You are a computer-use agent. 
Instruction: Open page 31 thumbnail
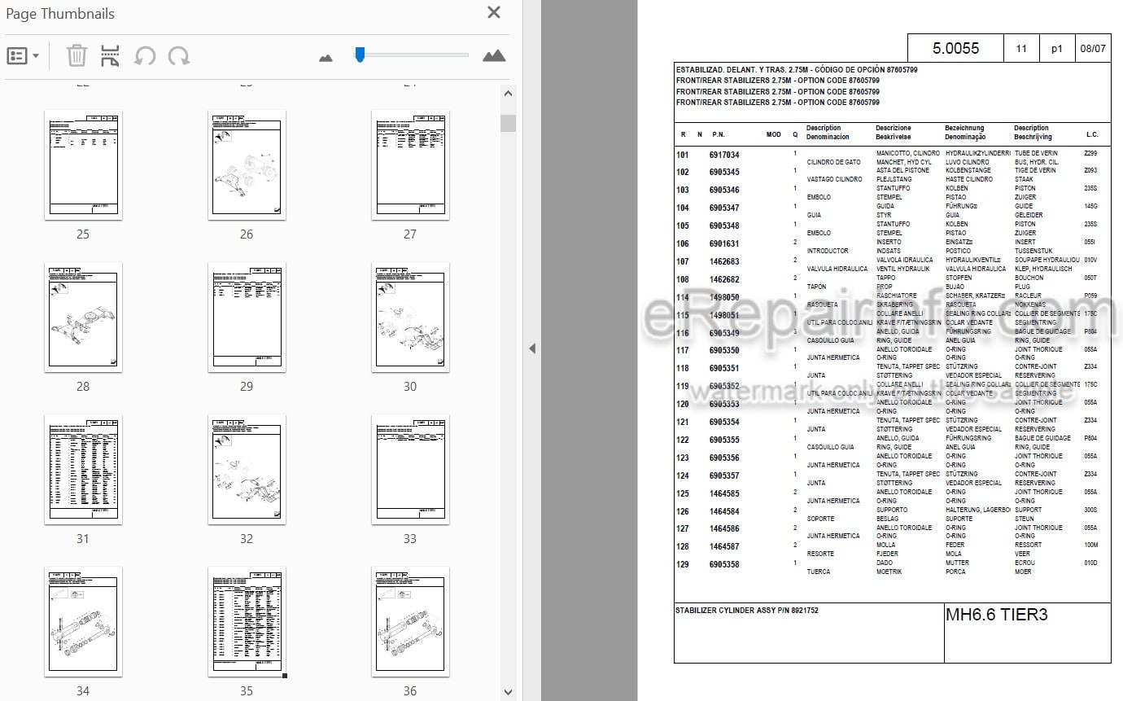pos(83,470)
